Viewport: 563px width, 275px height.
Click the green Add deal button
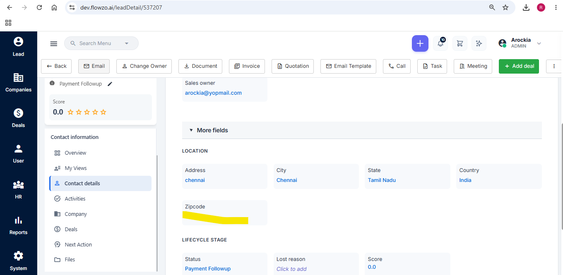(519, 66)
